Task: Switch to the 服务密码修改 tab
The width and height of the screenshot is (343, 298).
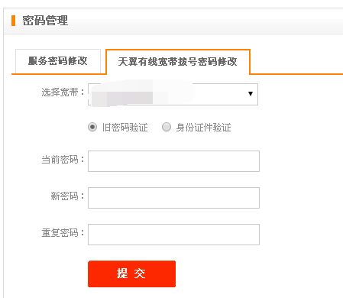Action: click(58, 61)
